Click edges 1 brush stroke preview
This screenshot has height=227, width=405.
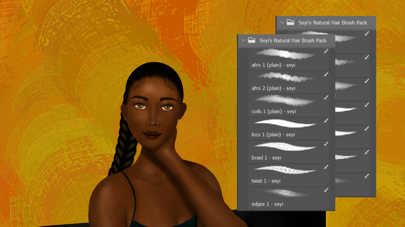285,193
